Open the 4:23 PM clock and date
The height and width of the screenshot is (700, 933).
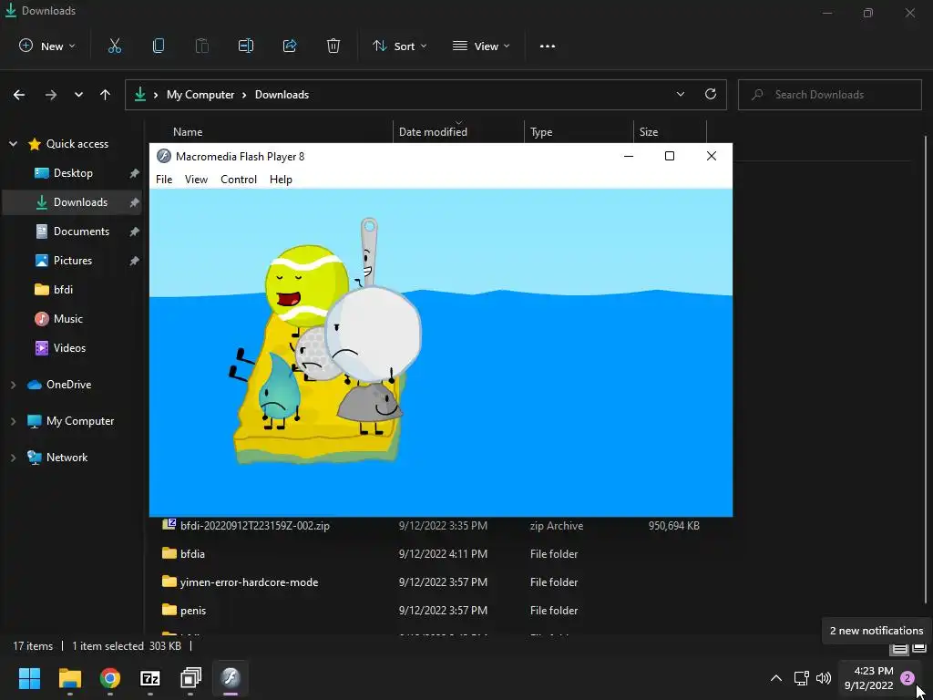click(868, 678)
